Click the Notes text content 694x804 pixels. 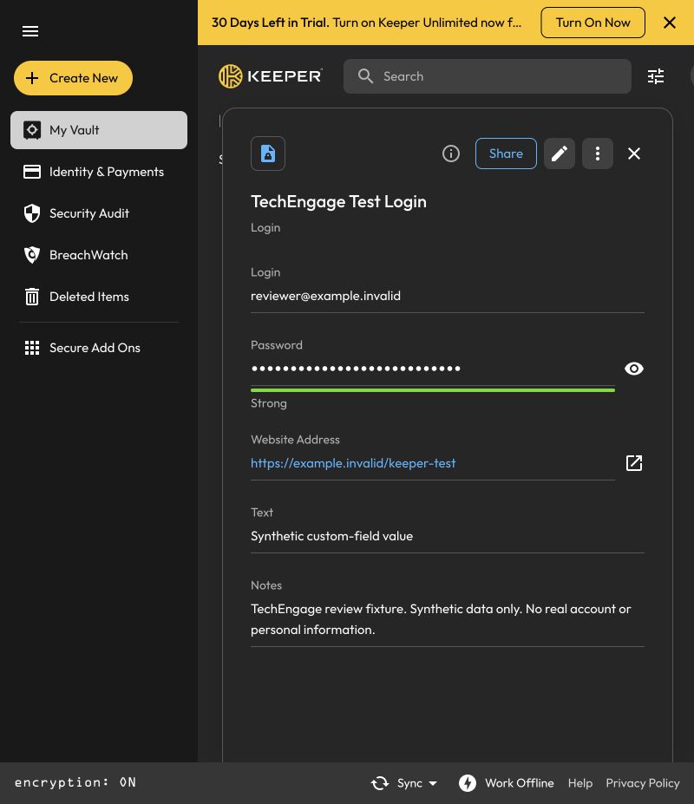pos(441,619)
